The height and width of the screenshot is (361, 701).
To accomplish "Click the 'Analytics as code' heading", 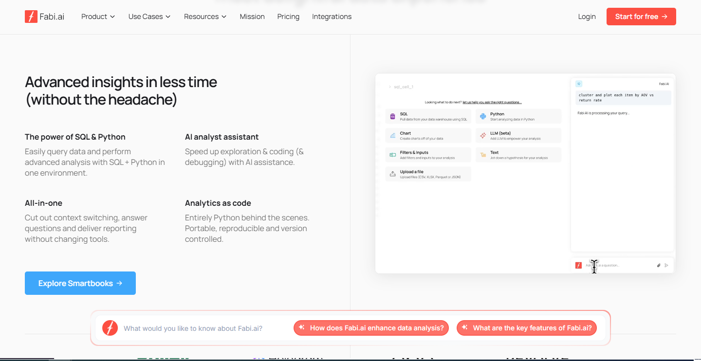I will click(x=218, y=203).
